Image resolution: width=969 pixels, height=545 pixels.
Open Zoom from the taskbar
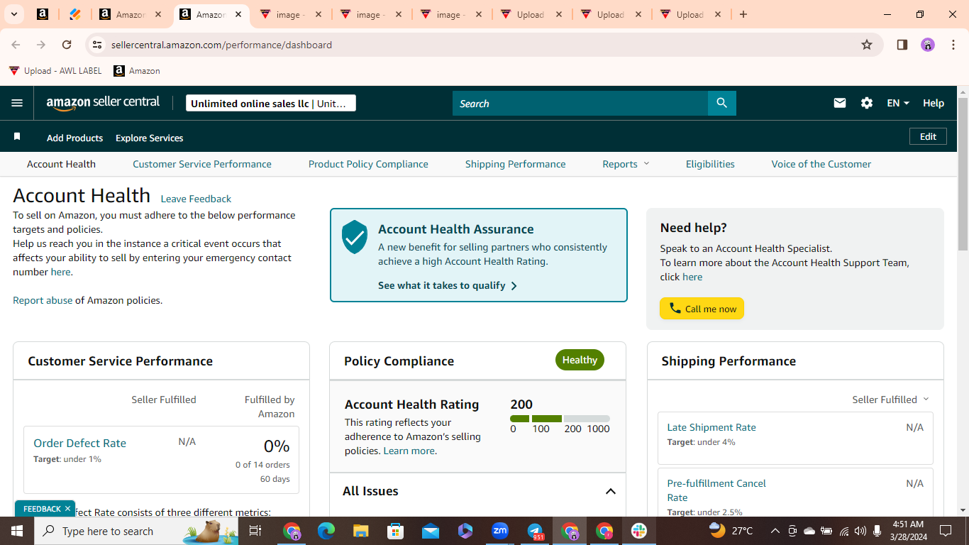click(x=500, y=531)
